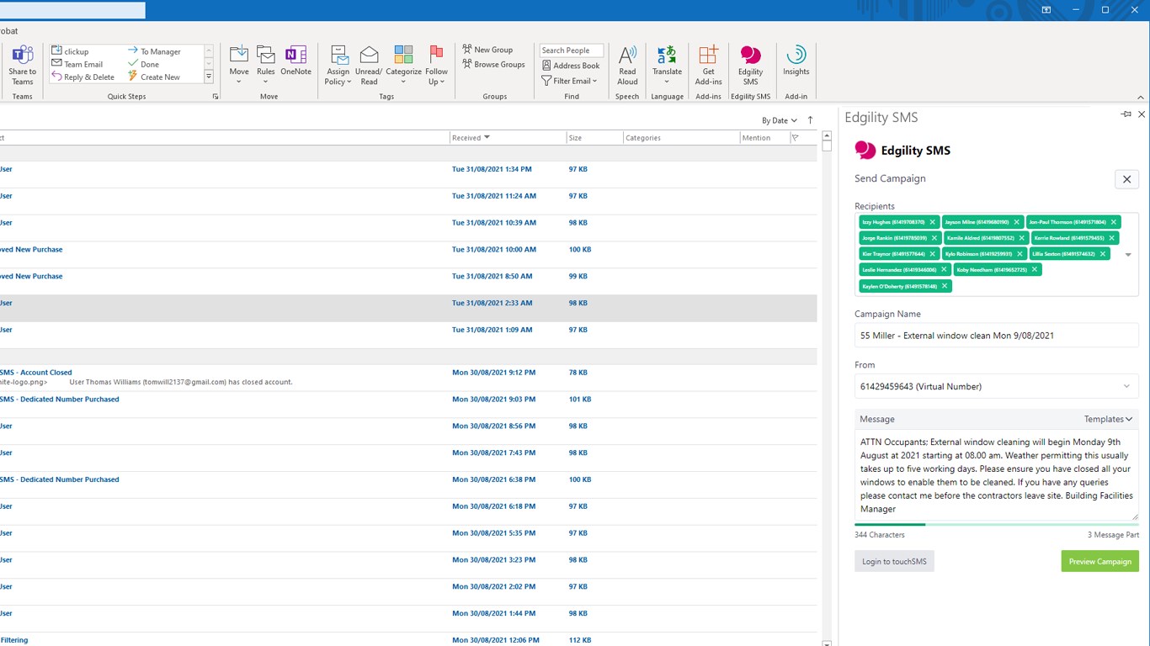Viewport: 1150px width, 646px height.
Task: Click Preview Campaign
Action: pos(1099,561)
